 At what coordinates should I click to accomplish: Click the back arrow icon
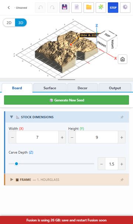point(9,7)
